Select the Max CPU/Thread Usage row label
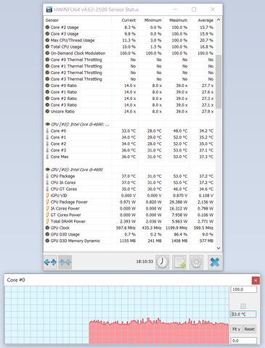 [73, 40]
